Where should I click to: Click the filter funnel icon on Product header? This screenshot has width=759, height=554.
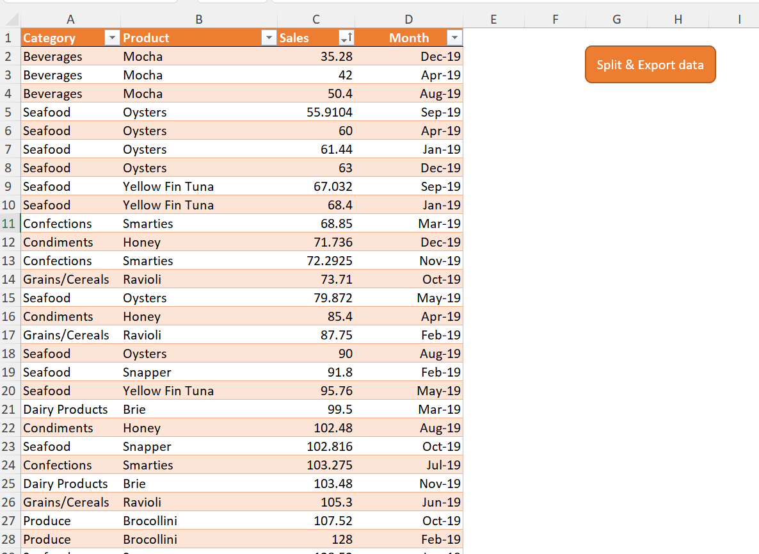click(269, 38)
